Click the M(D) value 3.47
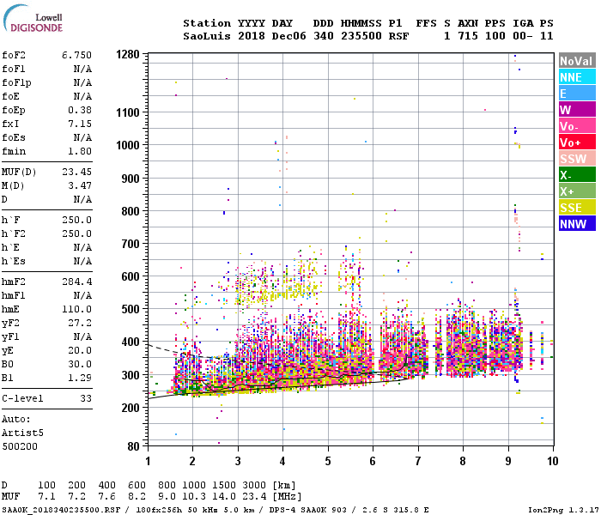601x515 pixels. (80, 185)
